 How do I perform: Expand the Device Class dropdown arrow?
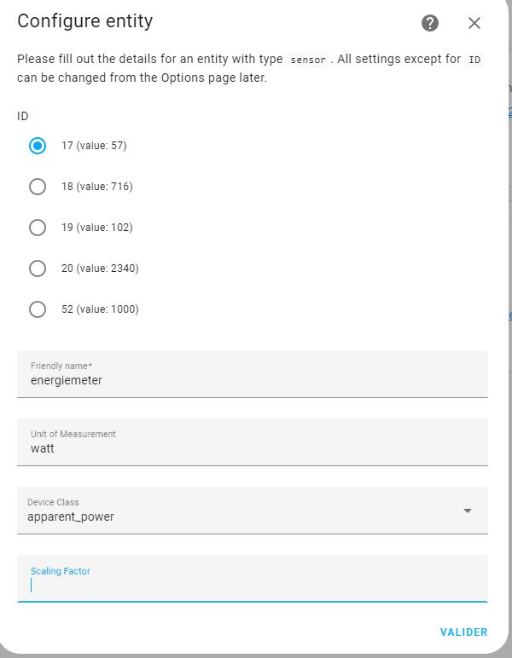point(468,511)
